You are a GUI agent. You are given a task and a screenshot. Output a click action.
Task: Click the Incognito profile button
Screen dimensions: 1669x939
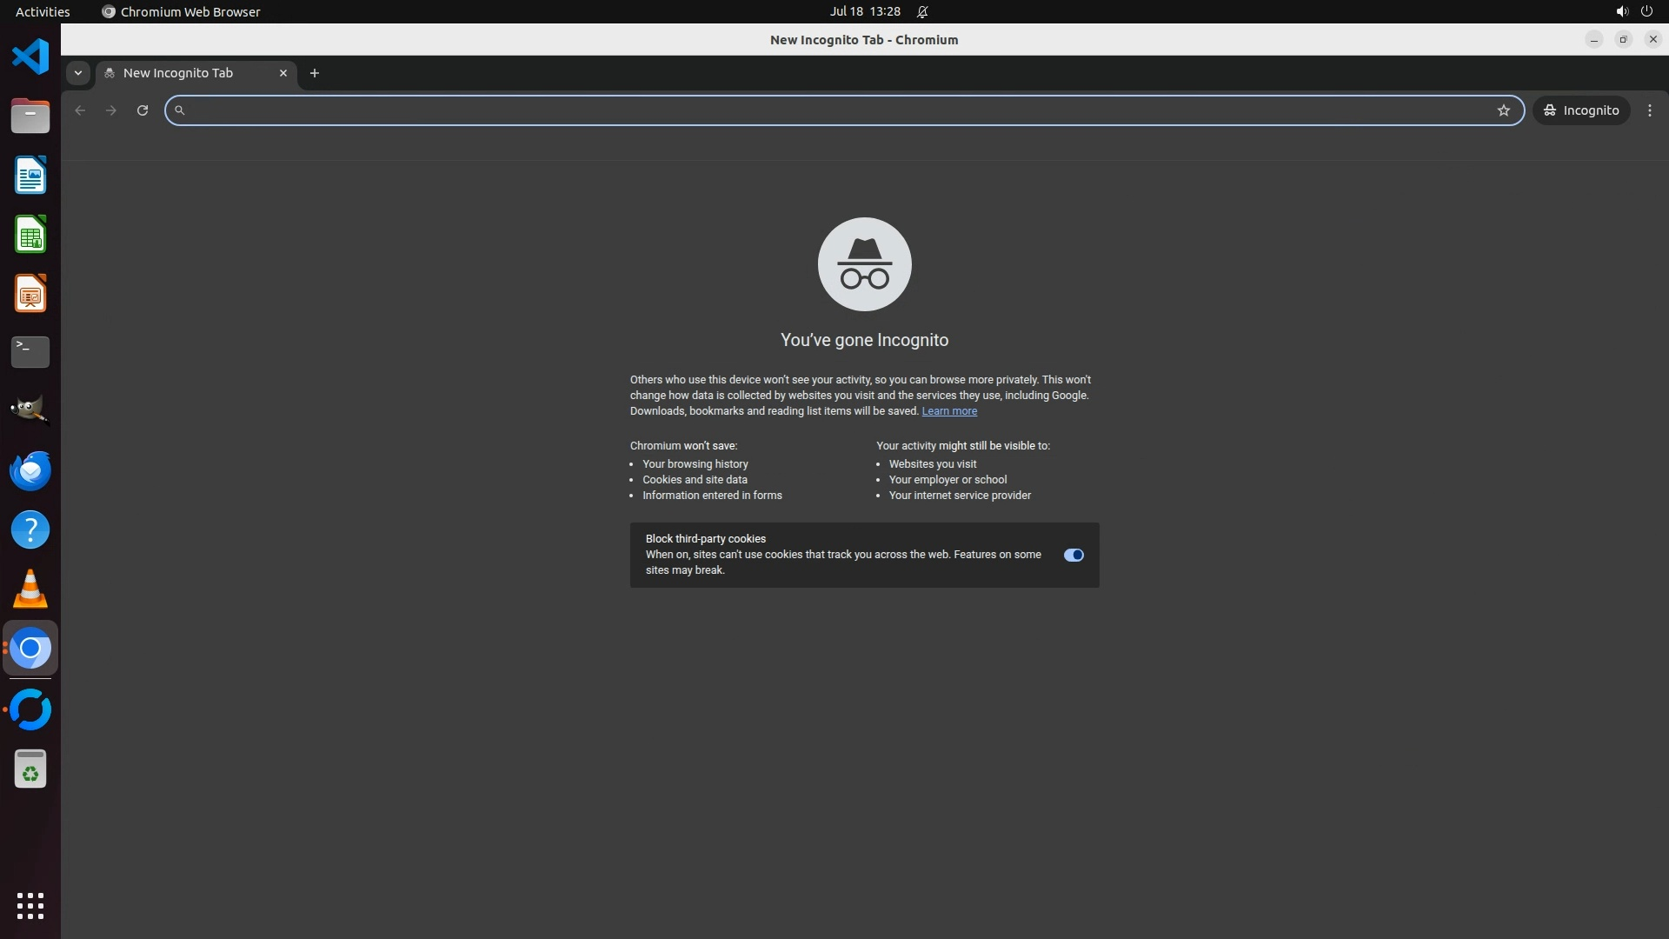coord(1581,110)
